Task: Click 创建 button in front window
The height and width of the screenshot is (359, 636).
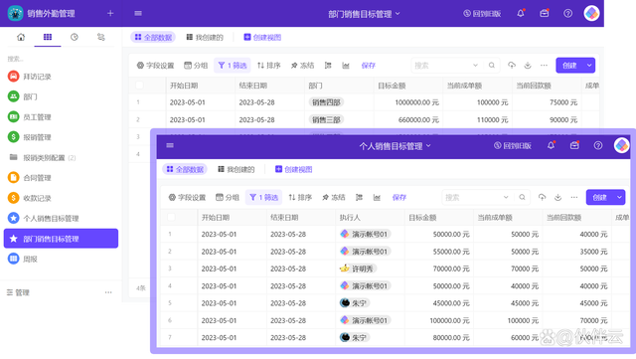Action: tap(600, 197)
